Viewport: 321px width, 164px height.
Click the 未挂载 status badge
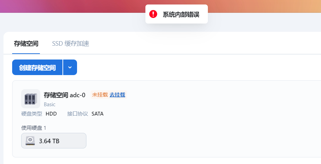click(100, 95)
